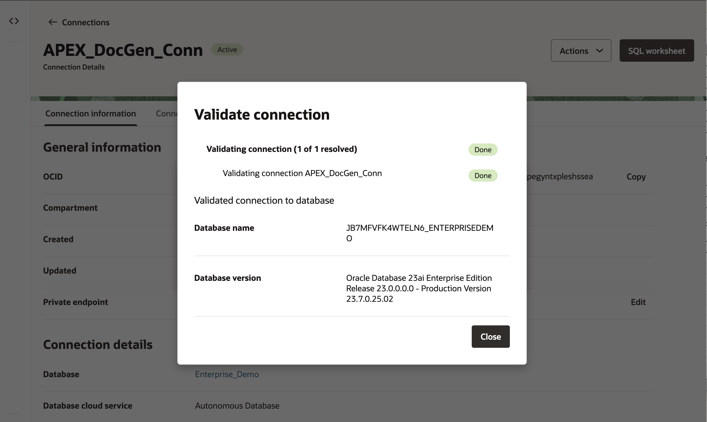Click the APEX_DocGen_Conn page title

click(123, 50)
